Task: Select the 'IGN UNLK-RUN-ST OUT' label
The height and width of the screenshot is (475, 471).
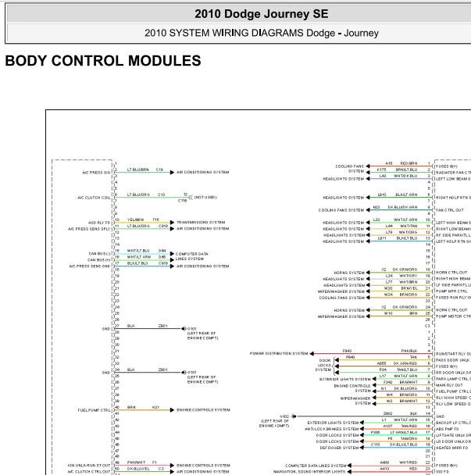Action: [x=89, y=466]
